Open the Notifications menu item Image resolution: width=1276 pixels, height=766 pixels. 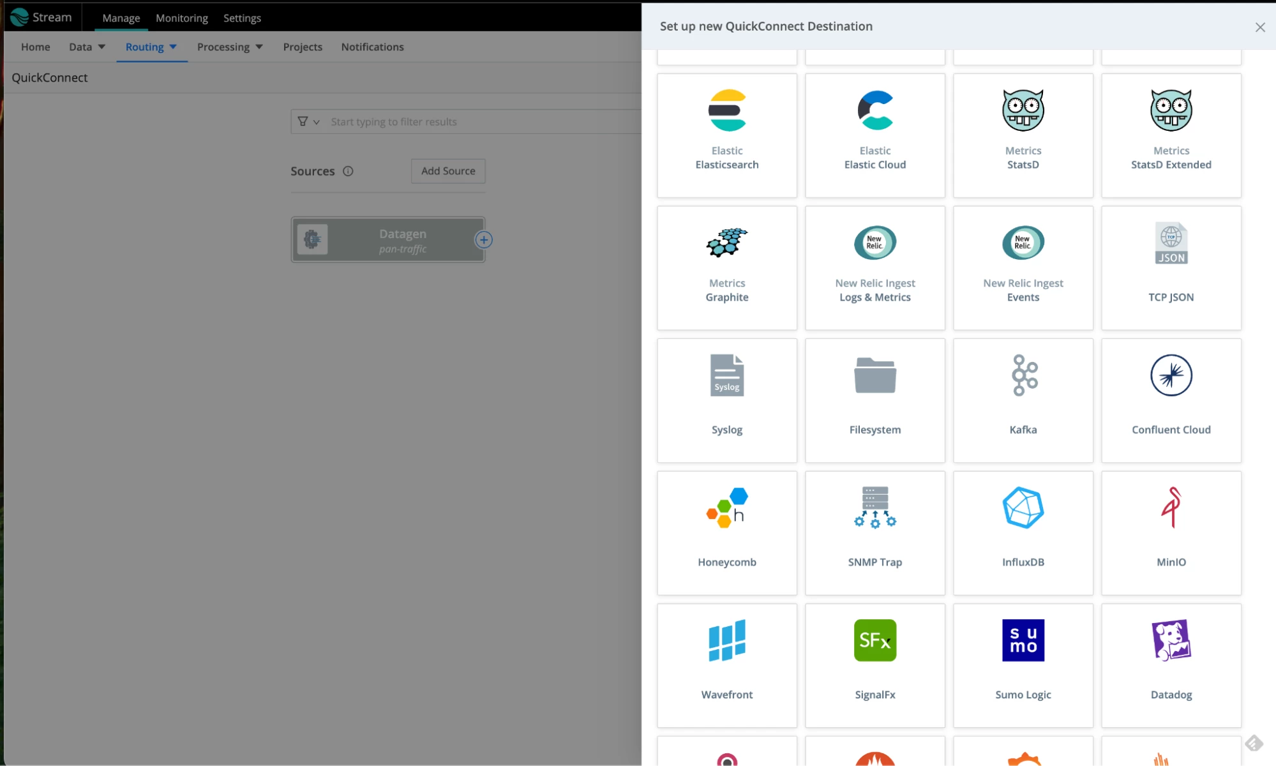coord(373,47)
